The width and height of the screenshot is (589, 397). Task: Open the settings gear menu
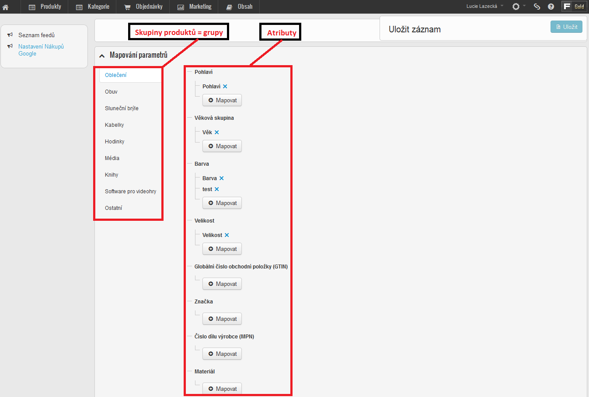(x=518, y=7)
